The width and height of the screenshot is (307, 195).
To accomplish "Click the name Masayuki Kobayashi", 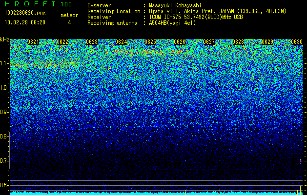I will [175, 5].
